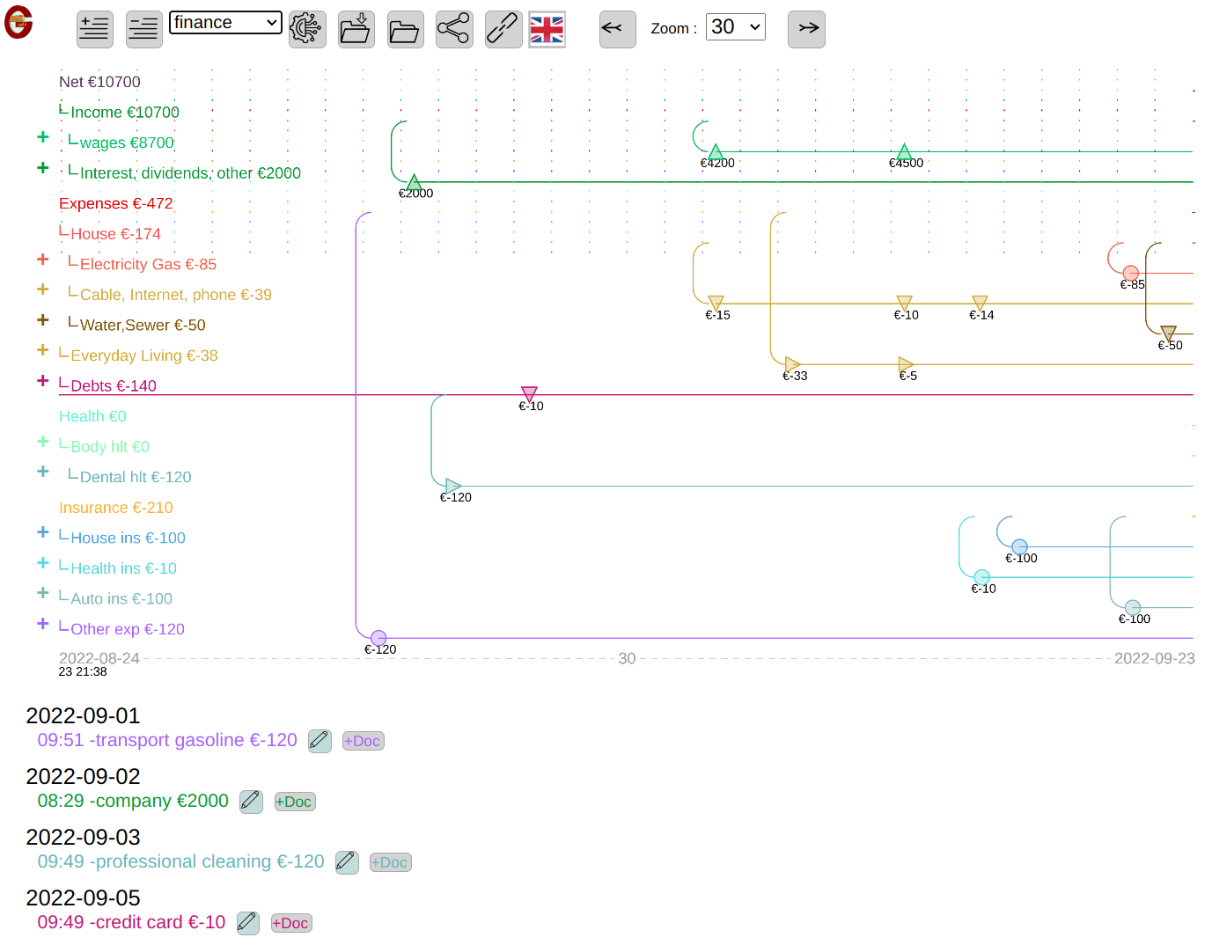
Task: Open the Zoom level dropdown
Action: (x=736, y=27)
